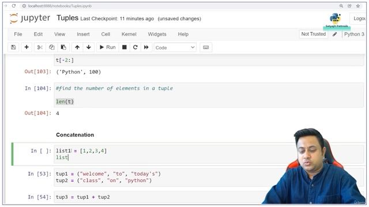This screenshot has height=207, width=369.
Task: Click the In [104] prompt
Action: point(38,88)
